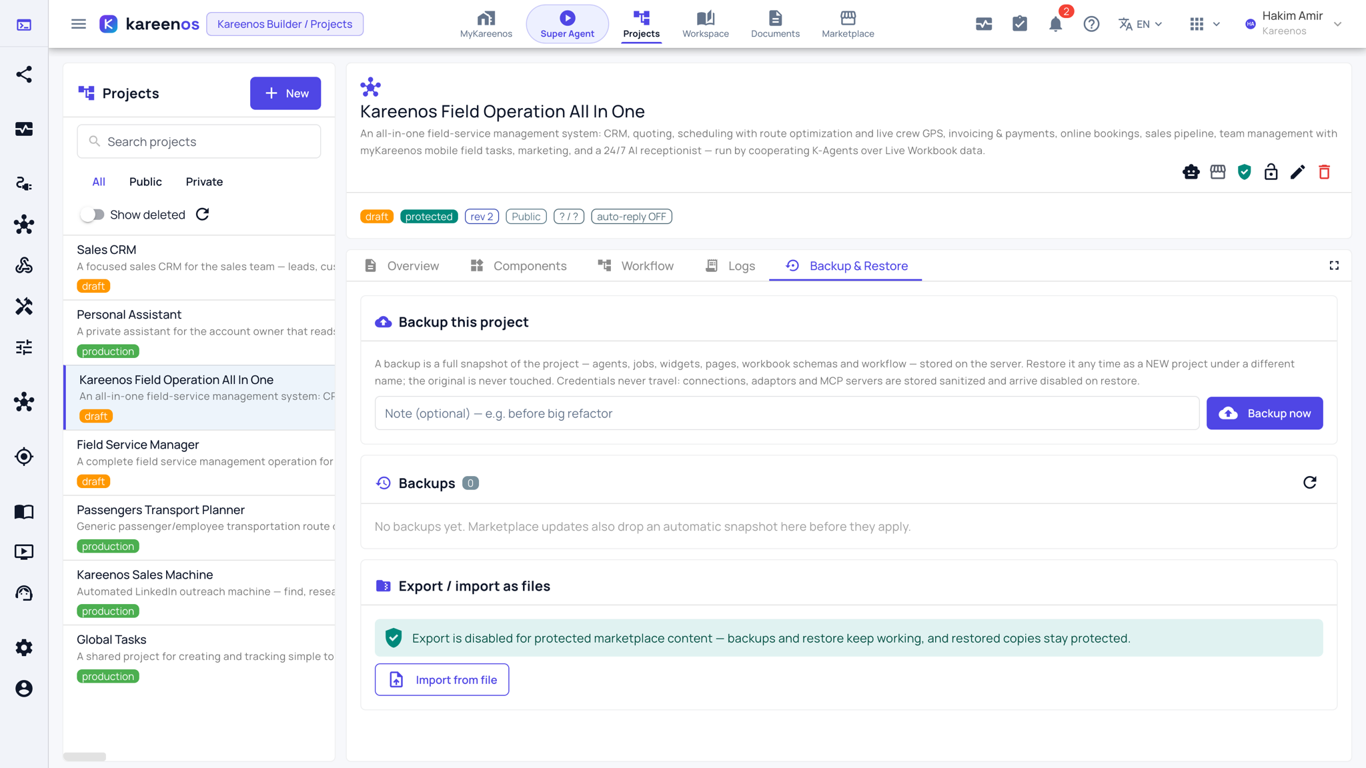Click the Kareenos K logo
The height and width of the screenshot is (768, 1366).
(x=109, y=24)
